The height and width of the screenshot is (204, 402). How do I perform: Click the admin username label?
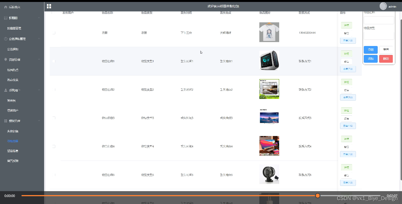[392, 6]
